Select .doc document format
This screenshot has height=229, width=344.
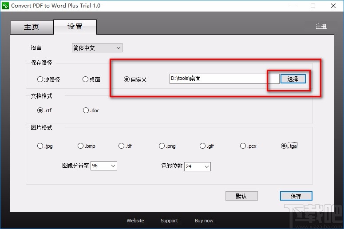tap(91, 110)
